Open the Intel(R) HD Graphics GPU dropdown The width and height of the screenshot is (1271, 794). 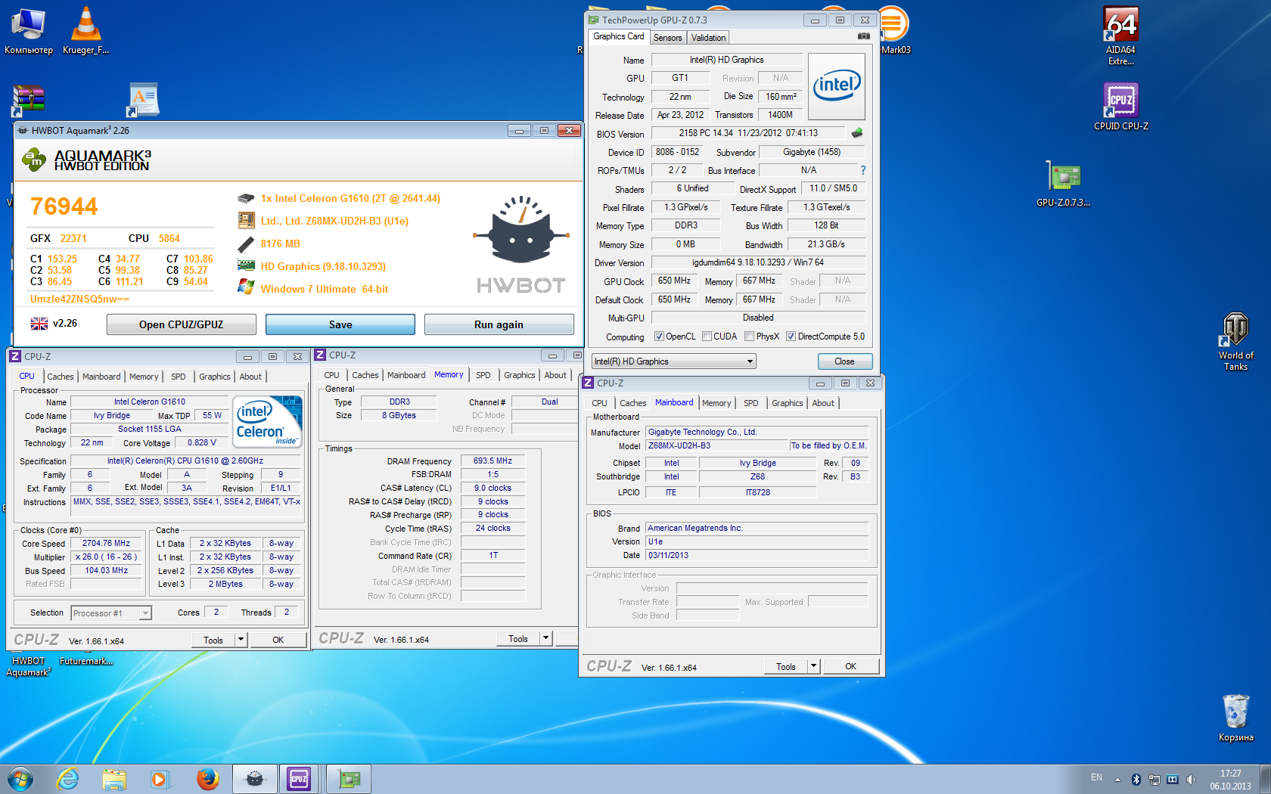pos(673,361)
